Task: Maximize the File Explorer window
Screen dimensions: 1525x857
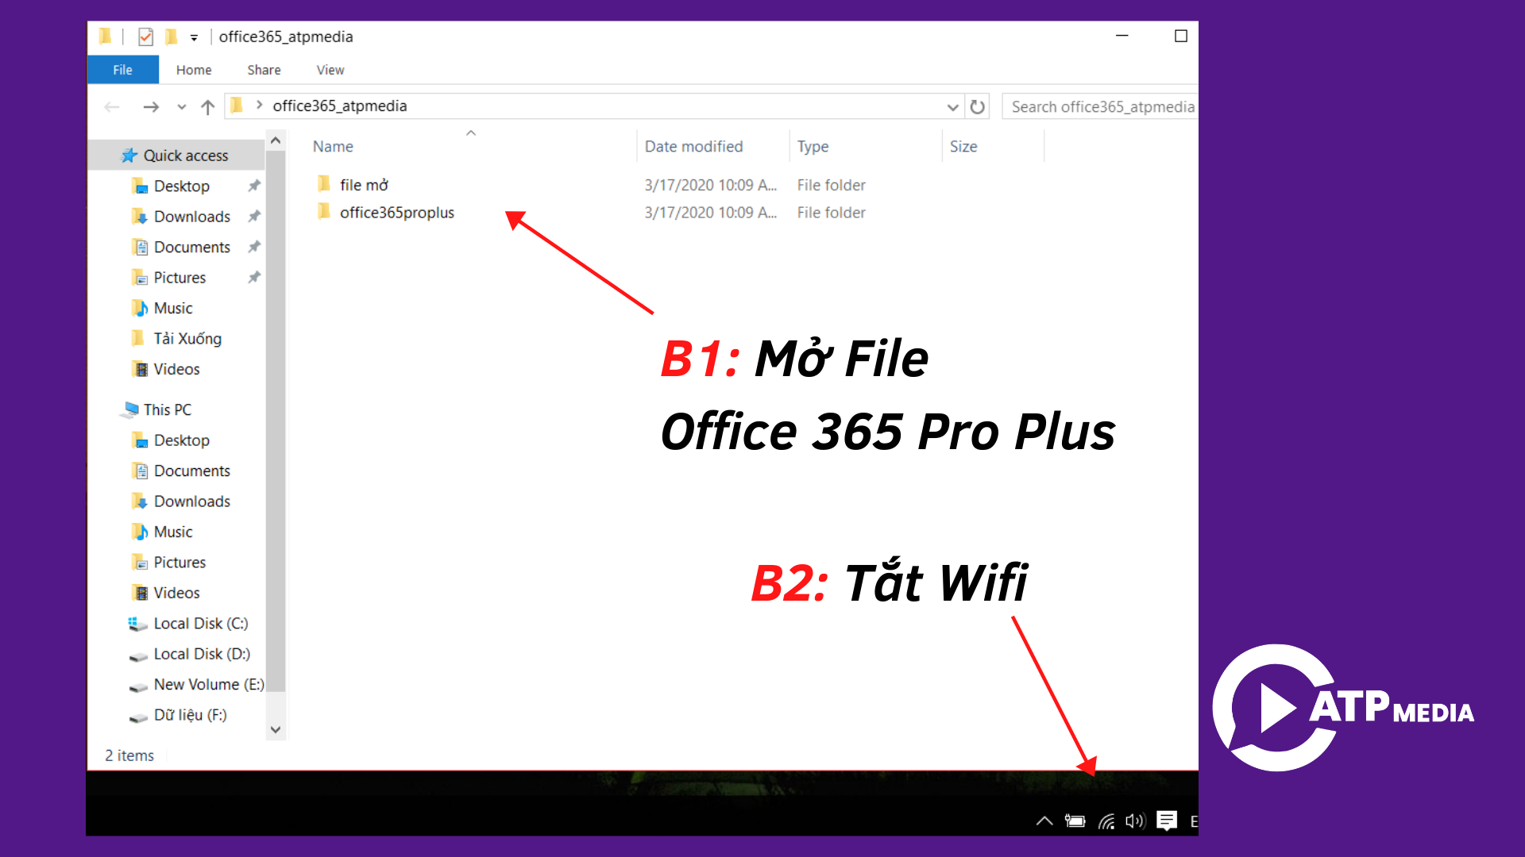Action: point(1181,36)
